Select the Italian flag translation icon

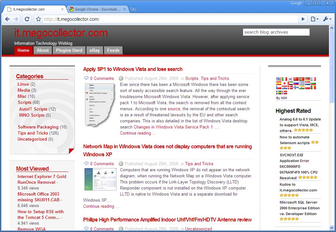pyautogui.click(x=284, y=79)
